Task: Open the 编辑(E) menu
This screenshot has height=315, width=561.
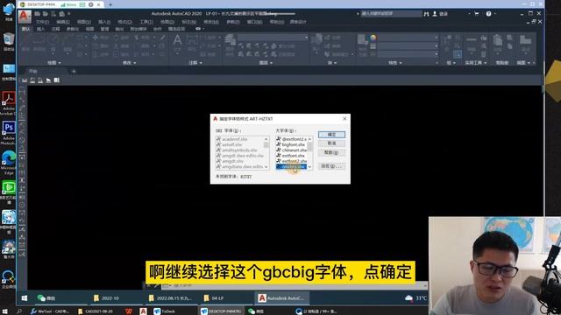Action: coord(63,22)
